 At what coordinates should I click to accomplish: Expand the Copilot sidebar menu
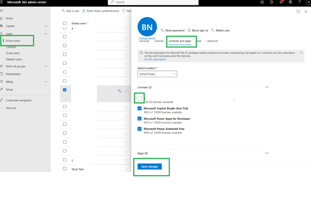point(46,26)
